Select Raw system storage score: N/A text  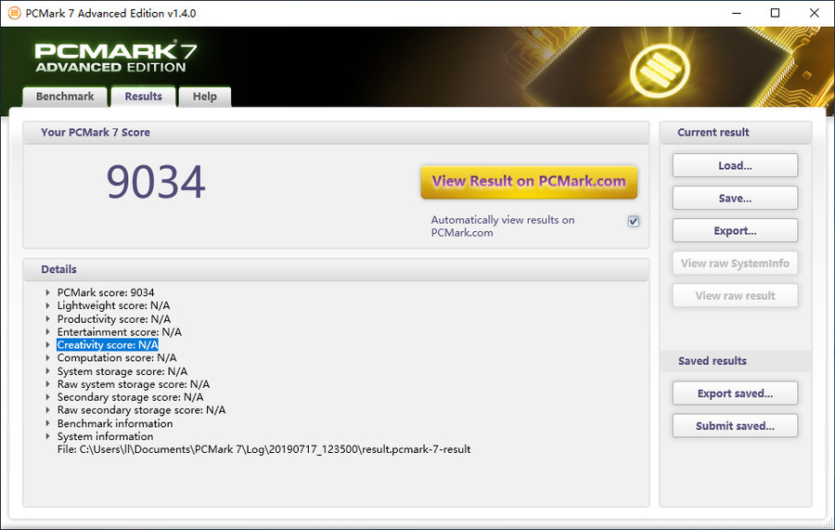(x=134, y=384)
